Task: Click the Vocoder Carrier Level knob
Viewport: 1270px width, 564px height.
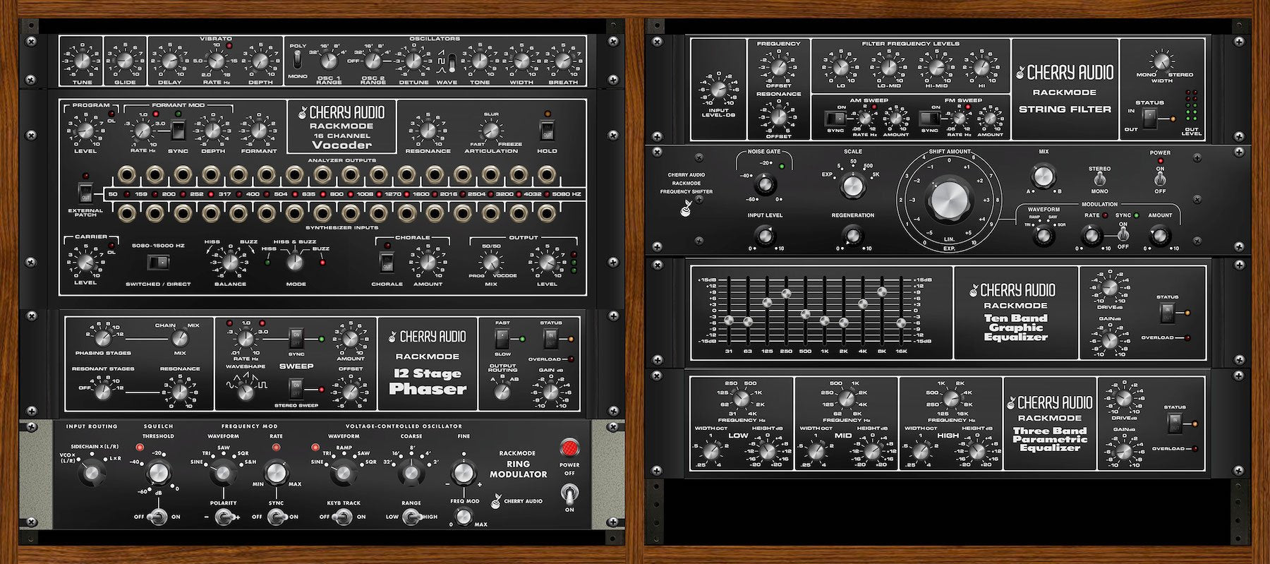Action: click(x=85, y=263)
